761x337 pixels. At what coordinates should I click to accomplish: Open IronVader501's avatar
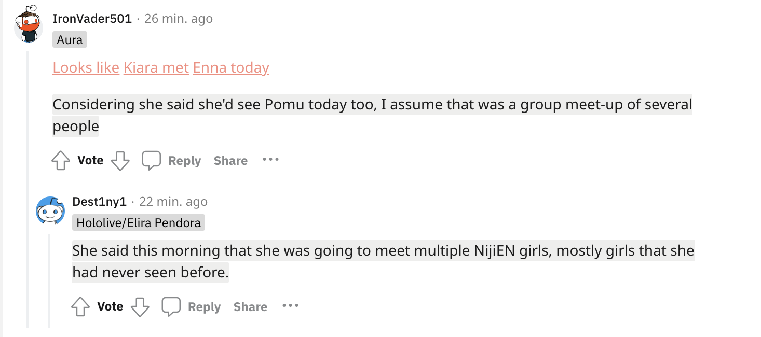(x=28, y=24)
